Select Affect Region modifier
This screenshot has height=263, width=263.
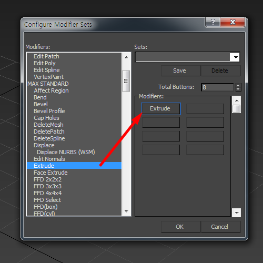pyautogui.click(x=51, y=90)
